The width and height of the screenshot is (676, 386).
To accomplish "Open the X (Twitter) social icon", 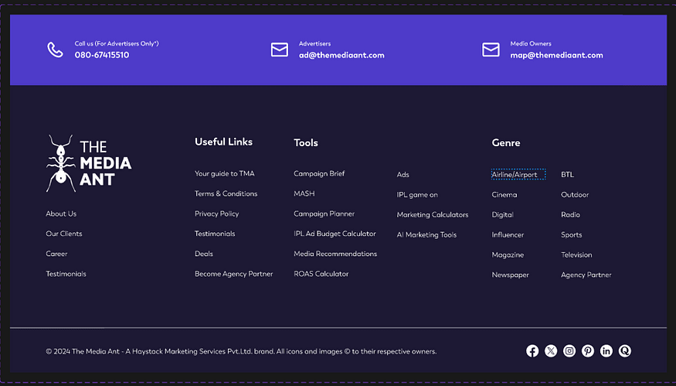I will pyautogui.click(x=551, y=351).
